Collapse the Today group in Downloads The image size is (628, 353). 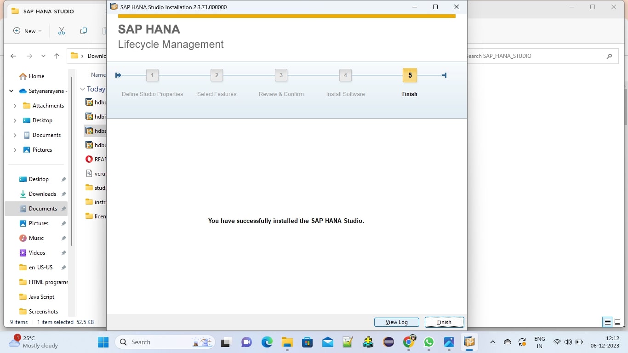[x=82, y=89]
